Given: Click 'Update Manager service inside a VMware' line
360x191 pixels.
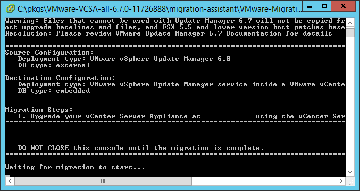Looking at the screenshot, I should (181, 84).
